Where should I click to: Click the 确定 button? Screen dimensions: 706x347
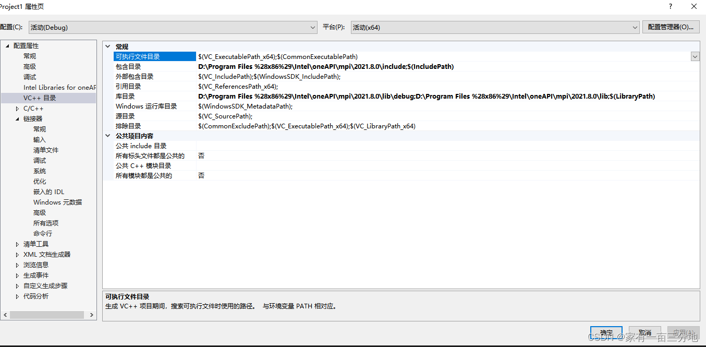pyautogui.click(x=606, y=332)
